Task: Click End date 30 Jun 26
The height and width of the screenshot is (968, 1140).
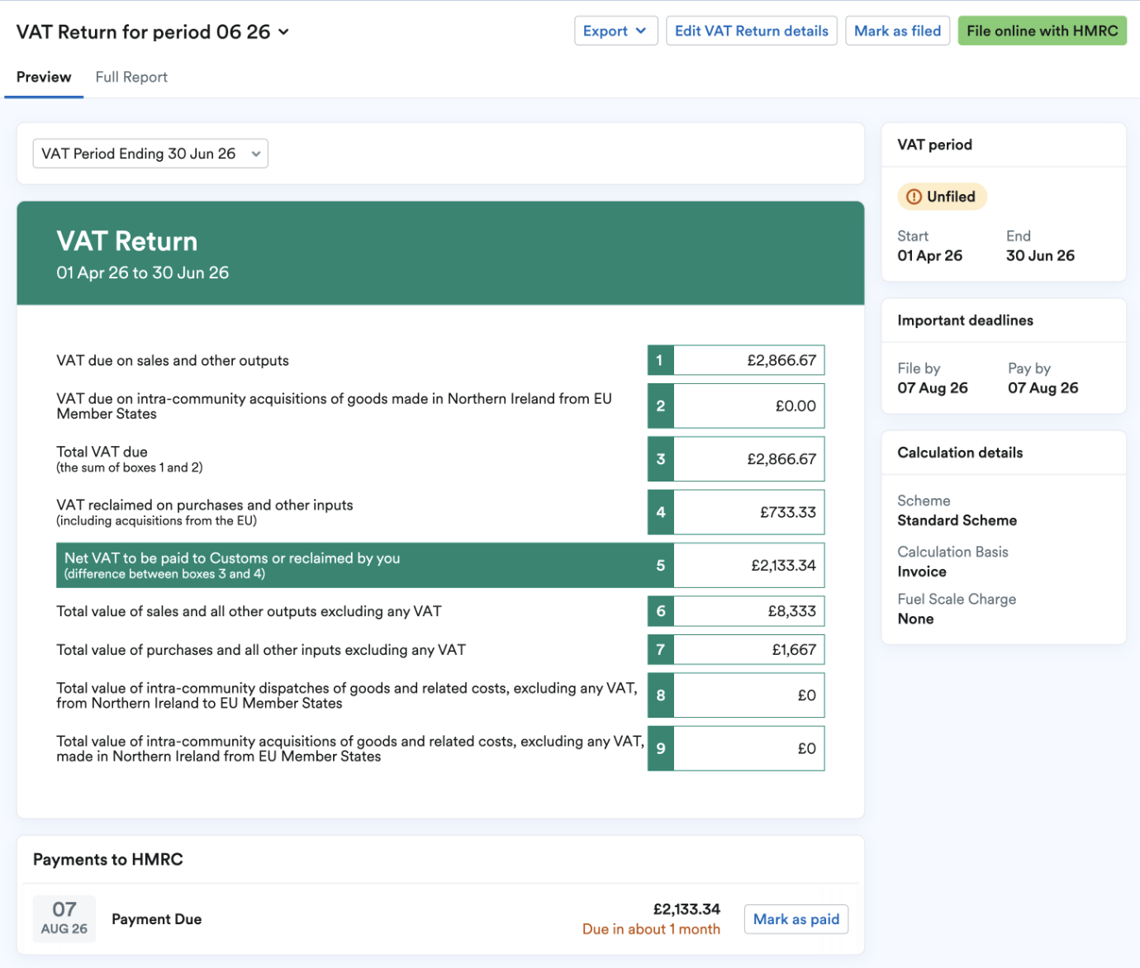Action: (1040, 256)
